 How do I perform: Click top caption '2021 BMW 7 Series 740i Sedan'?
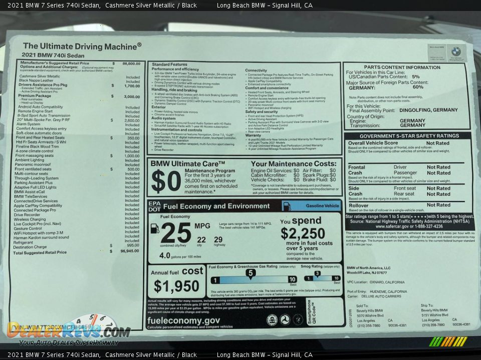coord(54,5)
